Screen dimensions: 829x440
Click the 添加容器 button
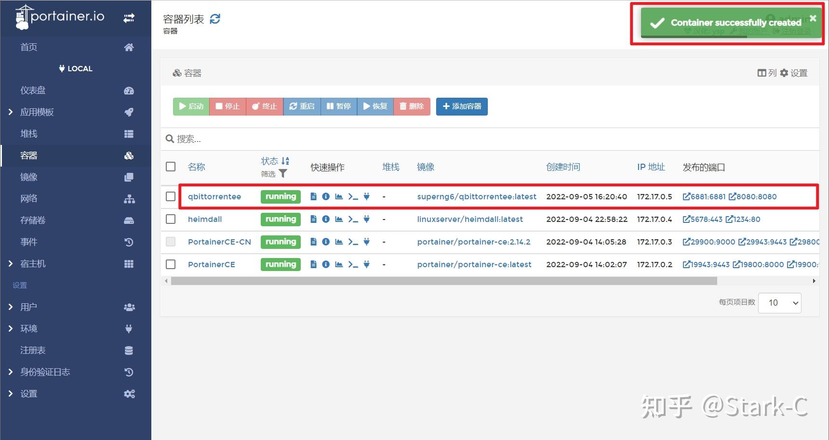[461, 106]
